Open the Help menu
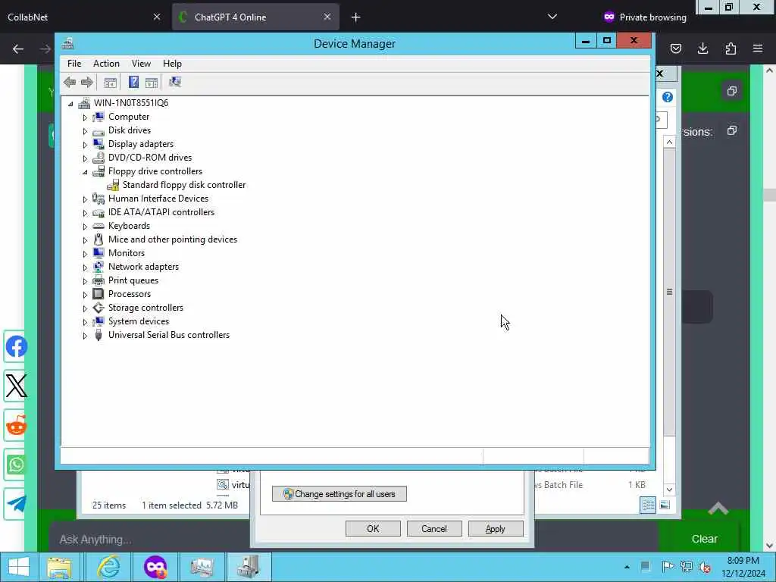776x582 pixels. pyautogui.click(x=172, y=64)
